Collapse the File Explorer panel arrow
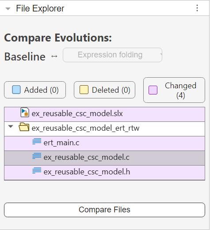210x230 pixels. click(x=8, y=8)
